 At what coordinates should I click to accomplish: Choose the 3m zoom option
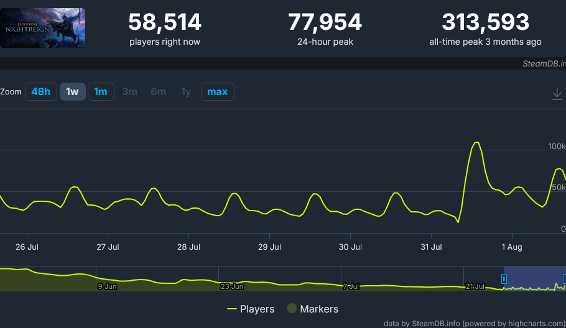(x=129, y=91)
